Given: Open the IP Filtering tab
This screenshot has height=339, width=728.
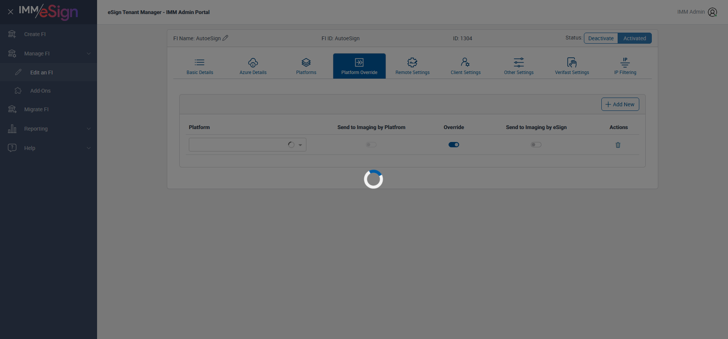Looking at the screenshot, I should tap(625, 66).
